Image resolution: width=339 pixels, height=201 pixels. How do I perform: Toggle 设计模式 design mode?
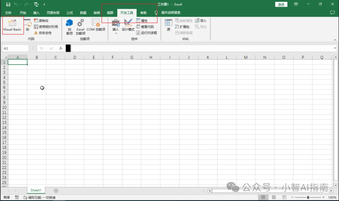pos(128,25)
